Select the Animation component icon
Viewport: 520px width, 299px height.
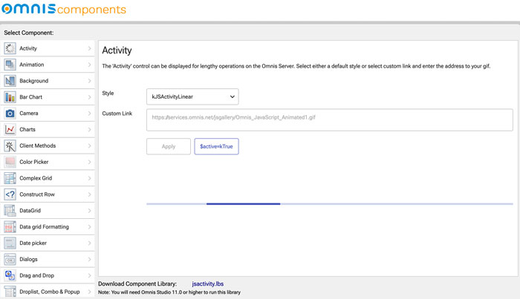point(10,65)
